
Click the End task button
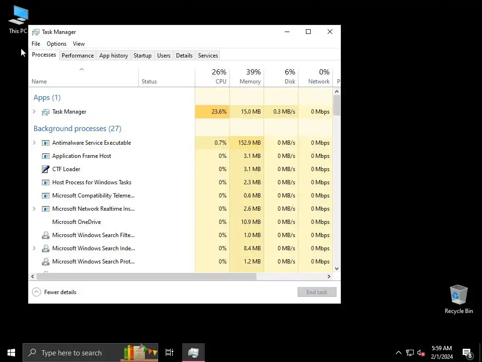coord(317,292)
